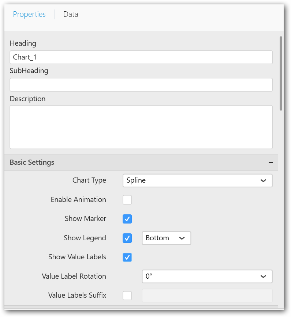Tick the Value Labels Suffix checkbox
Viewport: 291px width, 317px height.
coord(127,295)
